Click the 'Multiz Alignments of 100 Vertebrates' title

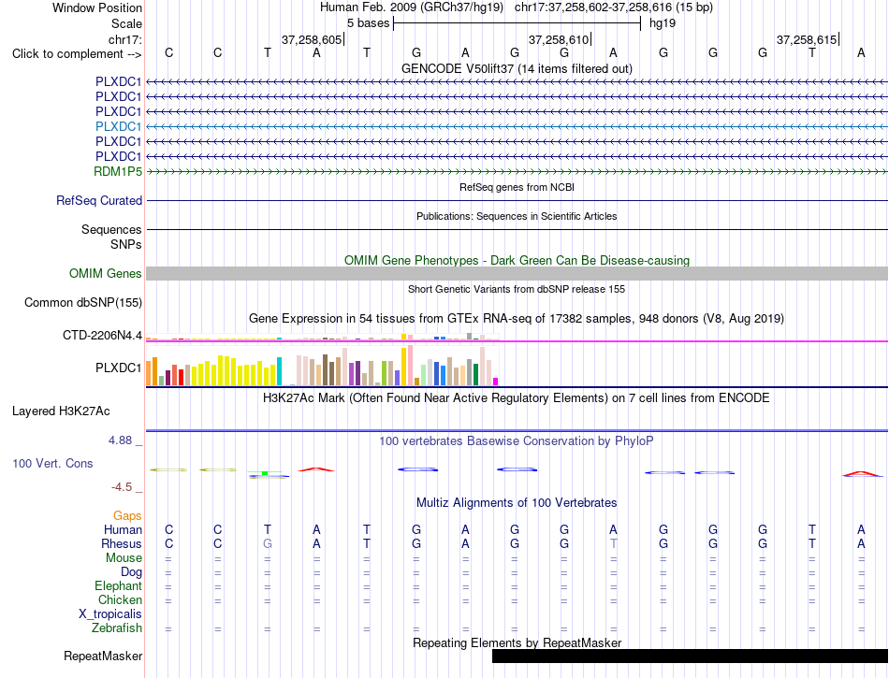517,502
